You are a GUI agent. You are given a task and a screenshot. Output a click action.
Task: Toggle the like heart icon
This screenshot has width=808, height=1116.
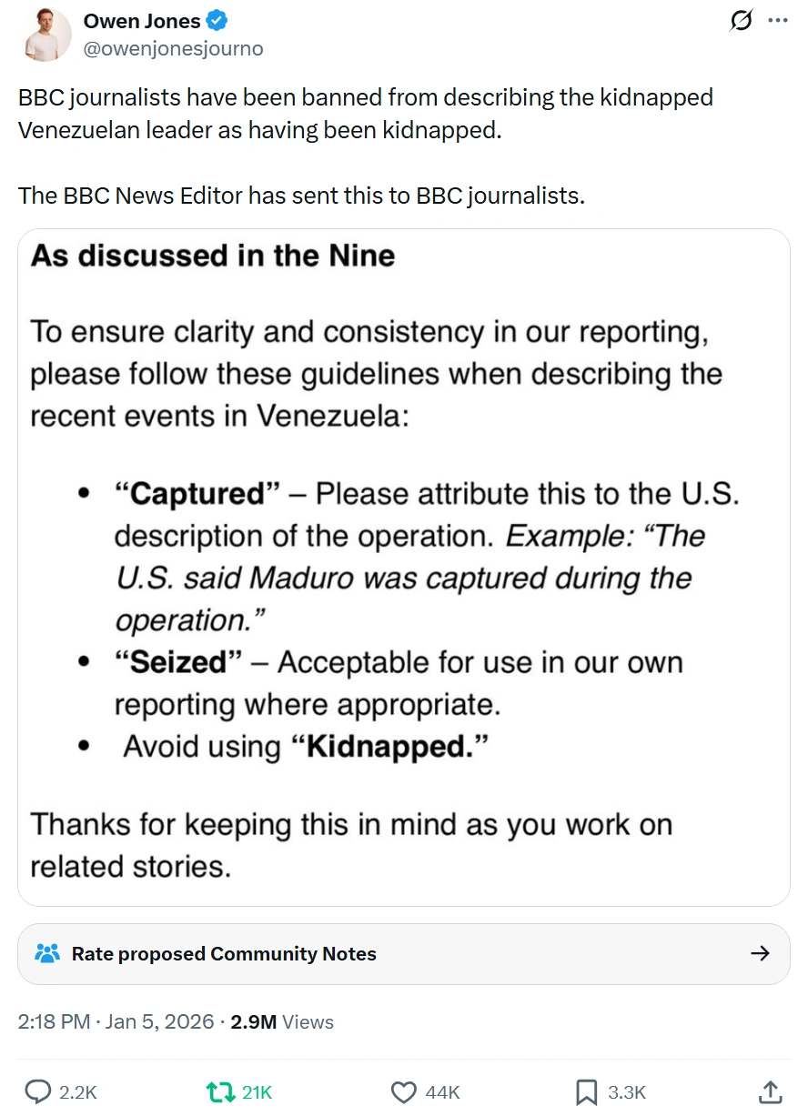tap(402, 1091)
